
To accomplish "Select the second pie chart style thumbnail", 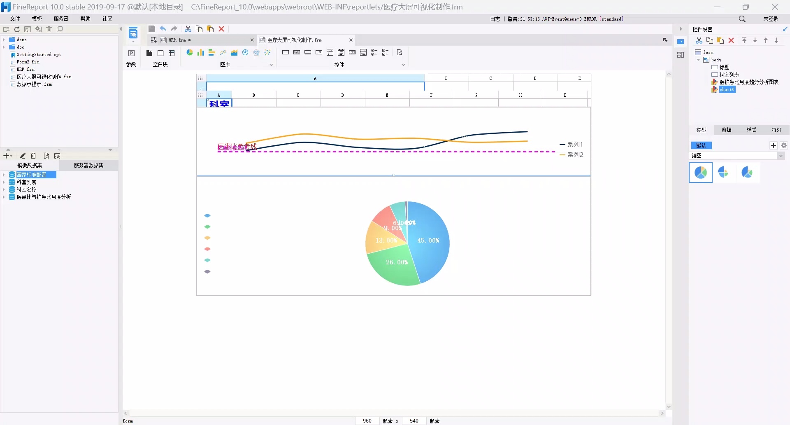I will (723, 173).
